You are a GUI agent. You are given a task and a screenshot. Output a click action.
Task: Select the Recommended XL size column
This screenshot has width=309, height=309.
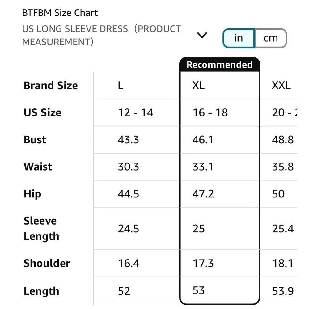[198, 85]
